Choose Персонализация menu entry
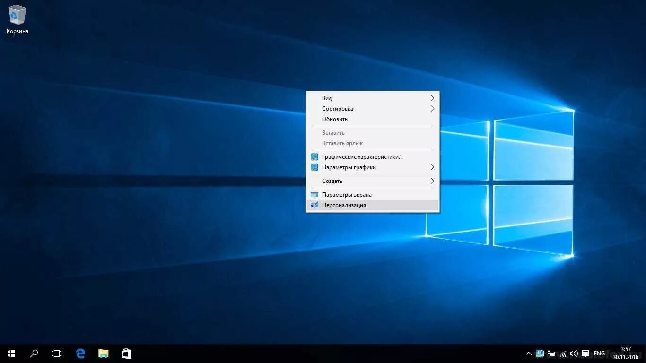Image resolution: width=646 pixels, height=363 pixels. [x=373, y=205]
